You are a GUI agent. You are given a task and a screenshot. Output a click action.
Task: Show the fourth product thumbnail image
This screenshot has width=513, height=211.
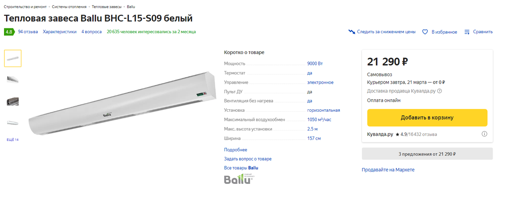pyautogui.click(x=13, y=122)
